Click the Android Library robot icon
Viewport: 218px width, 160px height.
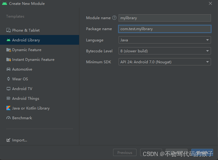point(9,40)
